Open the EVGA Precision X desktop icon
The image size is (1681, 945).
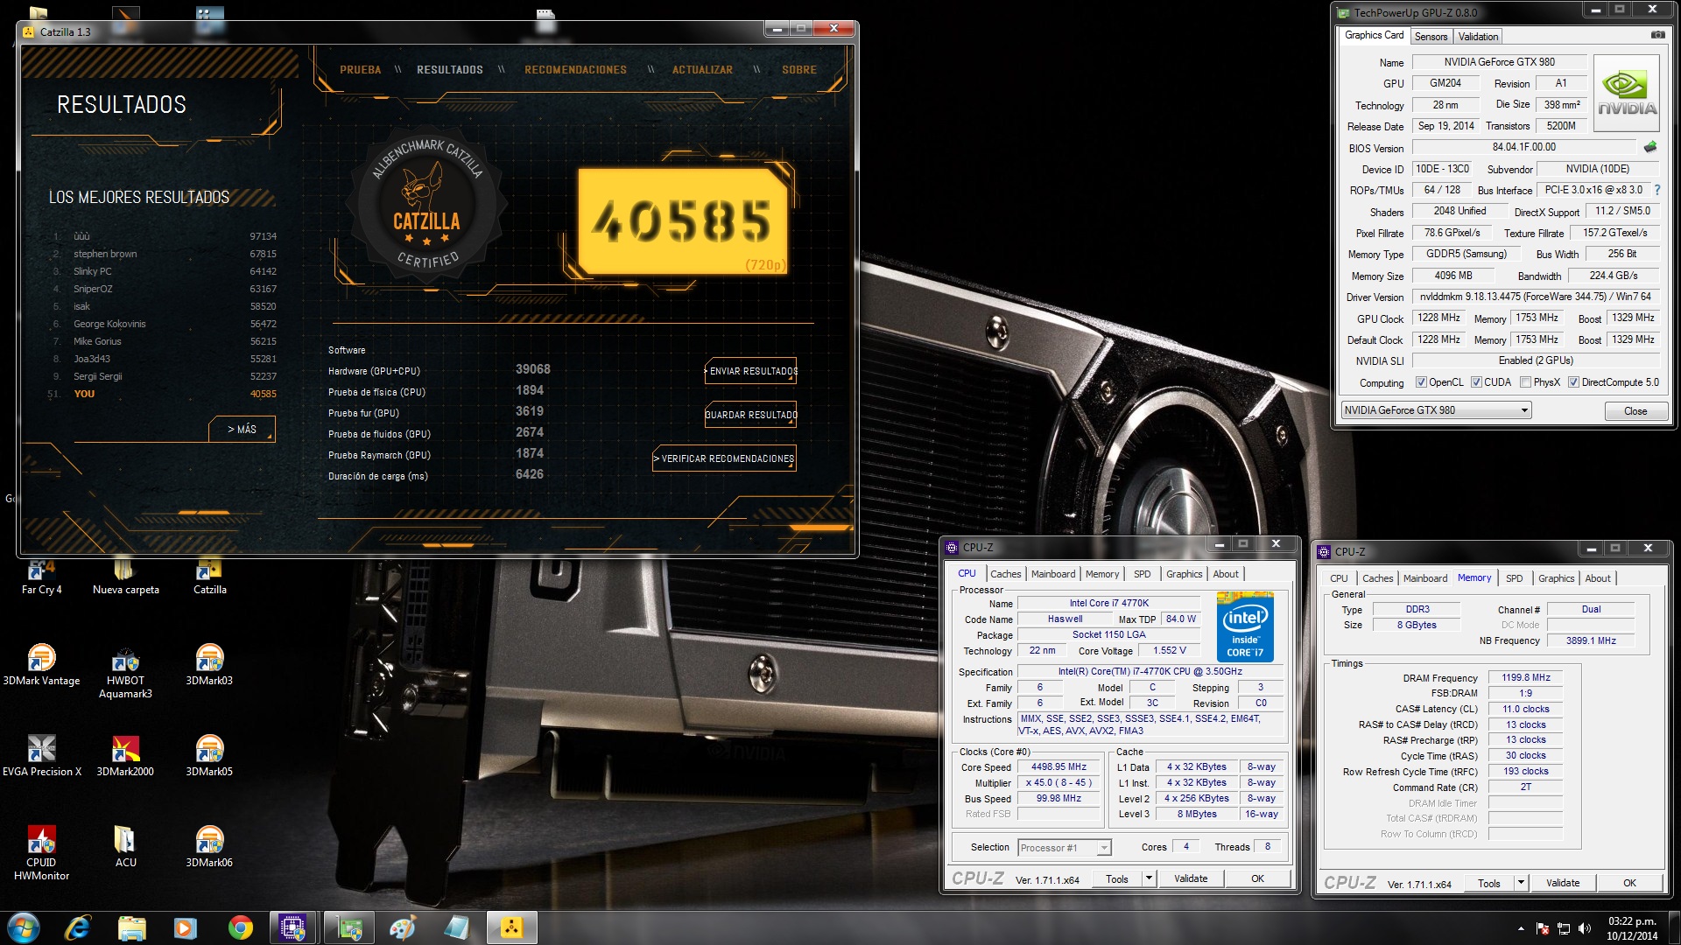click(41, 756)
